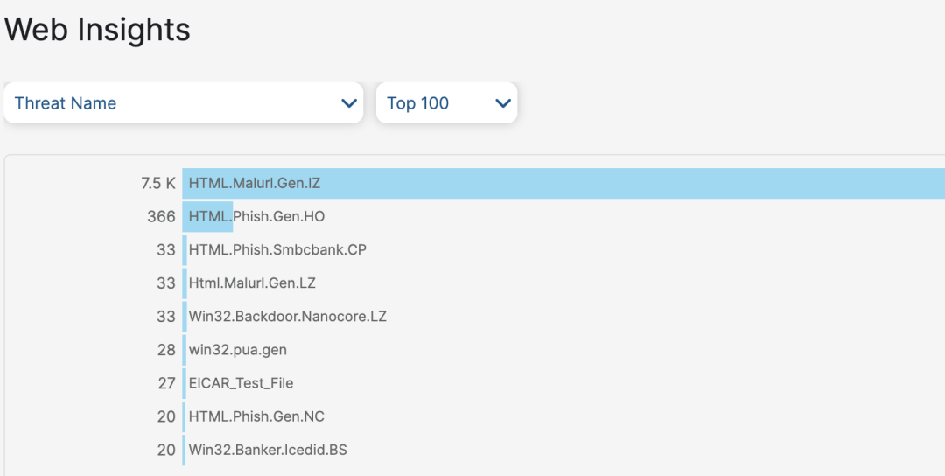945x476 pixels.
Task: Click the HTML.Phish.Smbcbank.CP threat entry
Action: point(277,249)
